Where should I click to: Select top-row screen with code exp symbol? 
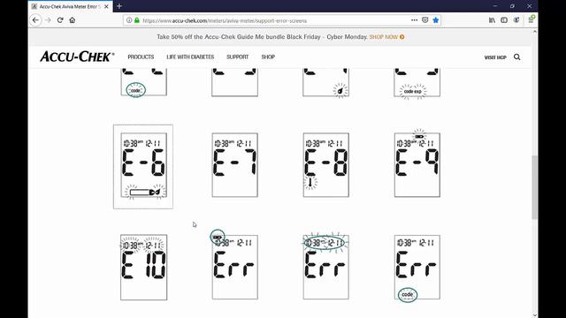point(417,83)
